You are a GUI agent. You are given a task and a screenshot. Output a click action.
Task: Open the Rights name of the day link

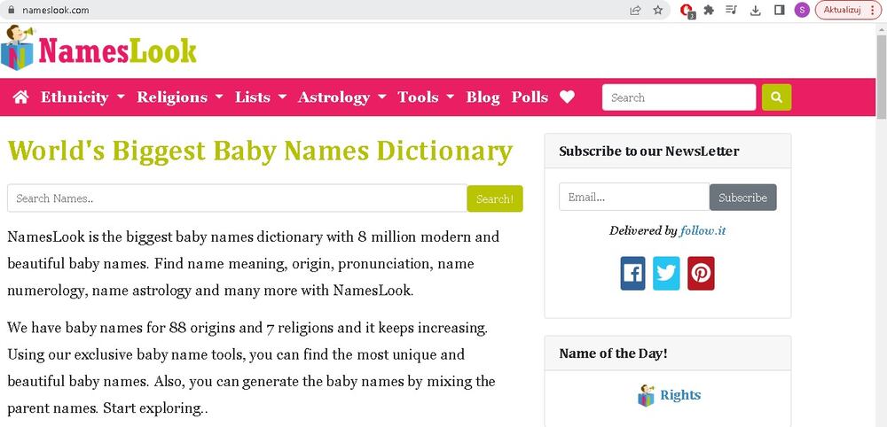point(679,395)
